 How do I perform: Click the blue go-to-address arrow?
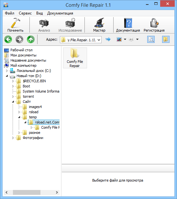coord(108,39)
